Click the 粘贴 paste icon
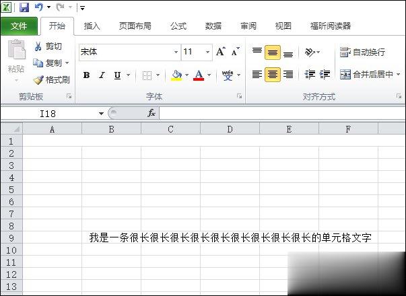 17,49
